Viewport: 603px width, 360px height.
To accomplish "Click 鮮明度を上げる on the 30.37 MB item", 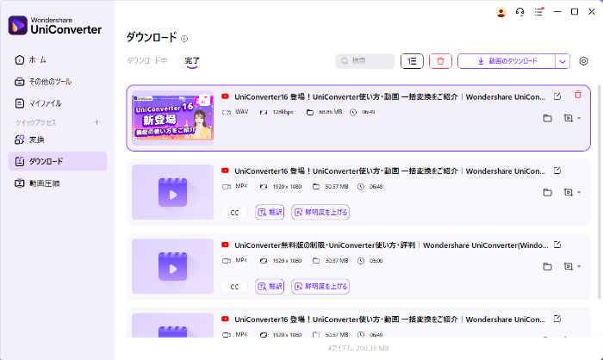I will [320, 287].
